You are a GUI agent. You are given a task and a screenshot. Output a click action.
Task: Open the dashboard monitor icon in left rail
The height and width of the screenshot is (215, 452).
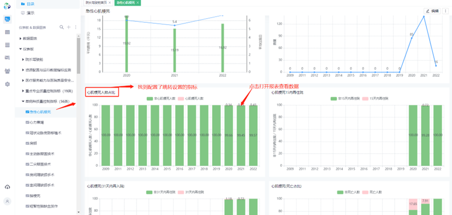tap(7, 19)
